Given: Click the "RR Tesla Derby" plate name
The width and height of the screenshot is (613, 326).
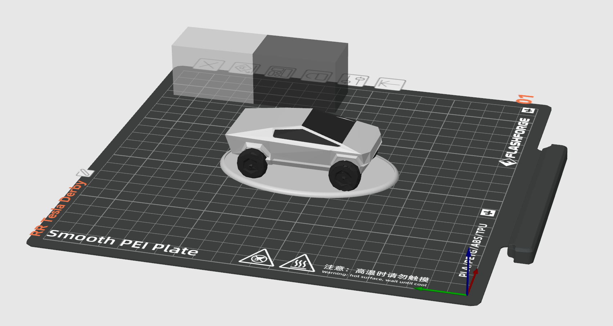Looking at the screenshot, I should click(58, 209).
